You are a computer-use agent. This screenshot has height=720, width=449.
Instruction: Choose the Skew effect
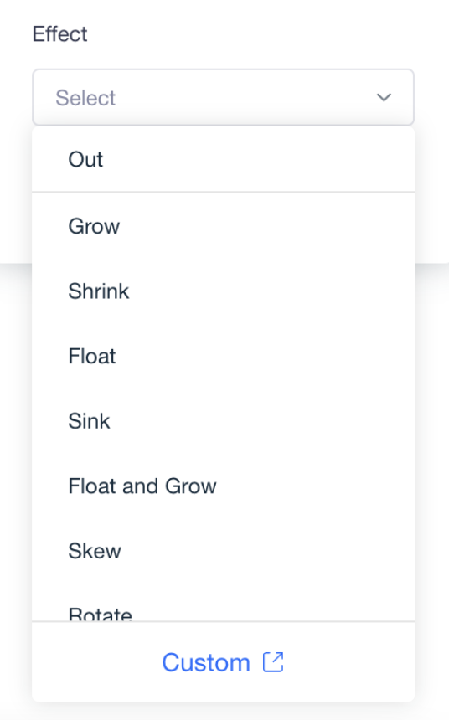coord(224,551)
